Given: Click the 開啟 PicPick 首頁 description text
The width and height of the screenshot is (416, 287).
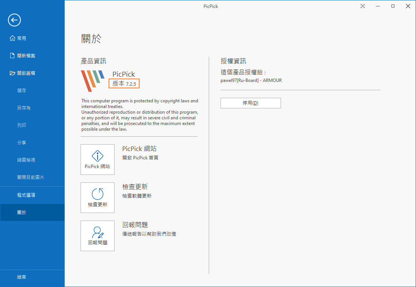Looking at the screenshot, I should point(140,158).
